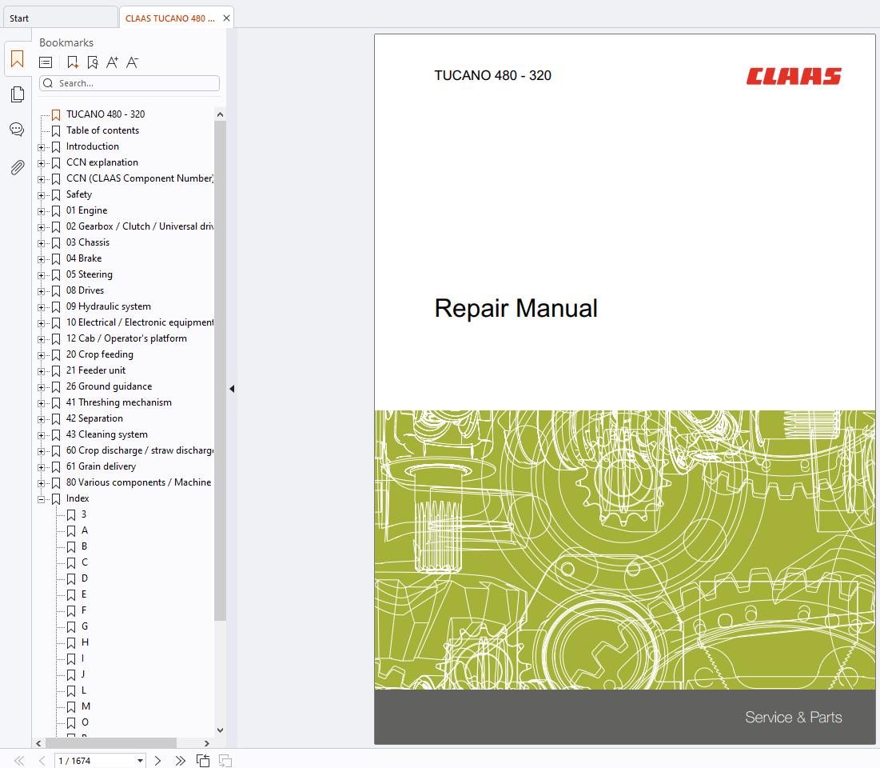
Task: Click the bookmarks horizontal scrollbar thumb
Action: point(111,743)
